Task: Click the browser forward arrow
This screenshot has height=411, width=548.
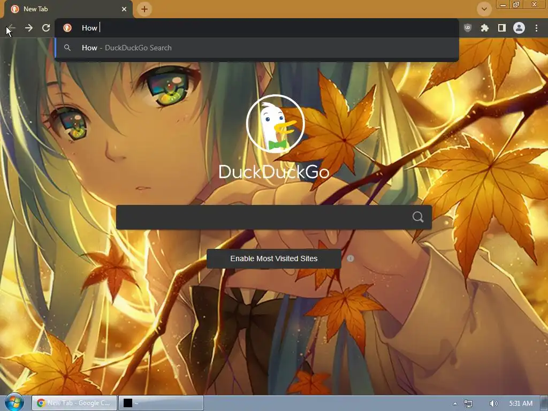Action: click(29, 28)
